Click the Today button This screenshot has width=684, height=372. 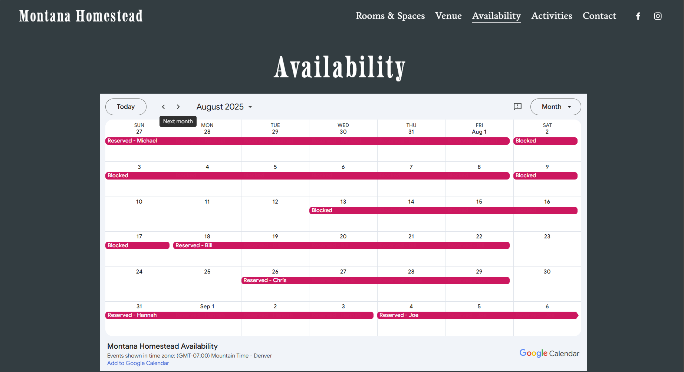click(x=126, y=107)
